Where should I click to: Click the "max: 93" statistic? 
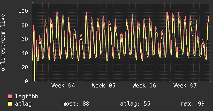point(193,104)
